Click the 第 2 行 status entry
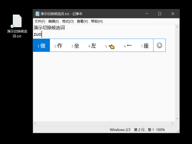Image resolution: width=192 pixels, height=144 pixels. 144,130
